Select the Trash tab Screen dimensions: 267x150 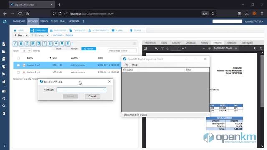click(136, 30)
